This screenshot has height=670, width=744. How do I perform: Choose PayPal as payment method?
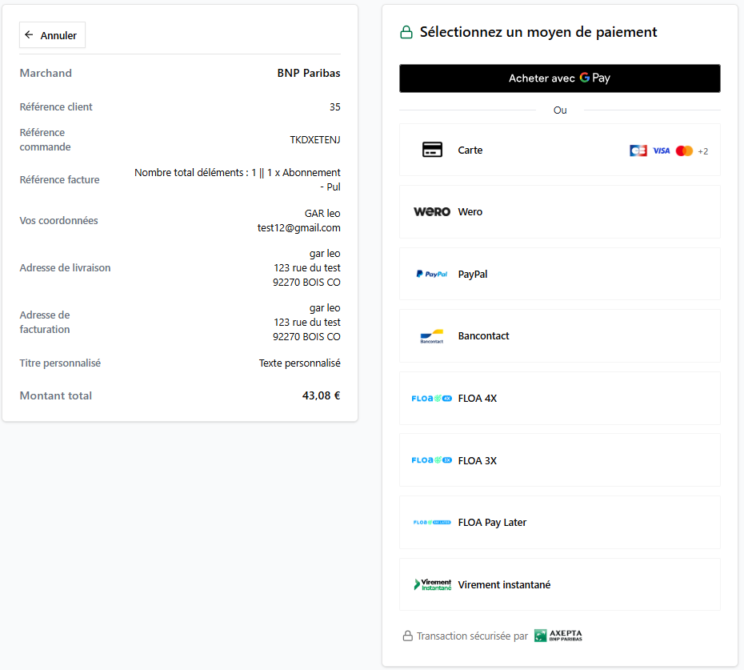click(x=559, y=274)
